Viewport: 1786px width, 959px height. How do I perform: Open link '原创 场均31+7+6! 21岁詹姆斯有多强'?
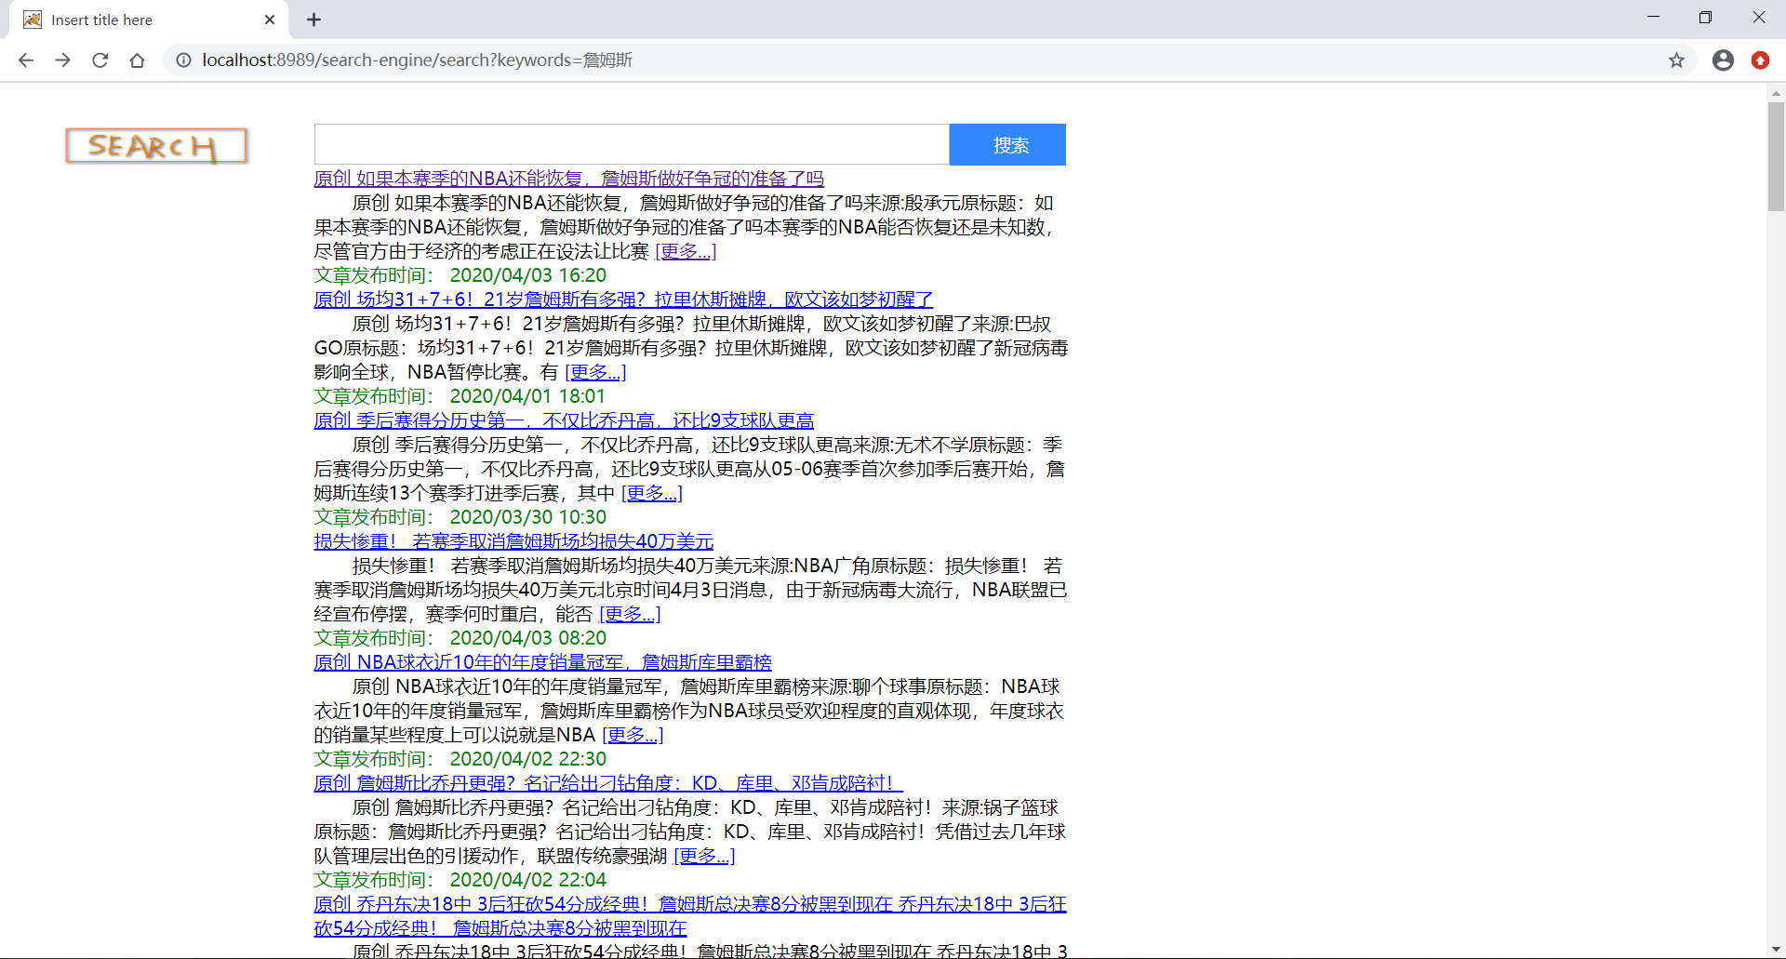[623, 300]
